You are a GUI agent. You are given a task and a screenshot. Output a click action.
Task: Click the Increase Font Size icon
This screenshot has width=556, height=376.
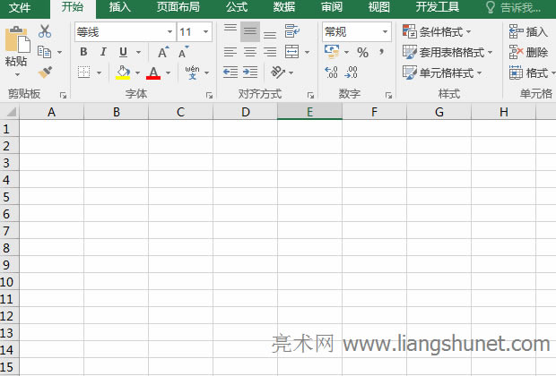point(163,52)
